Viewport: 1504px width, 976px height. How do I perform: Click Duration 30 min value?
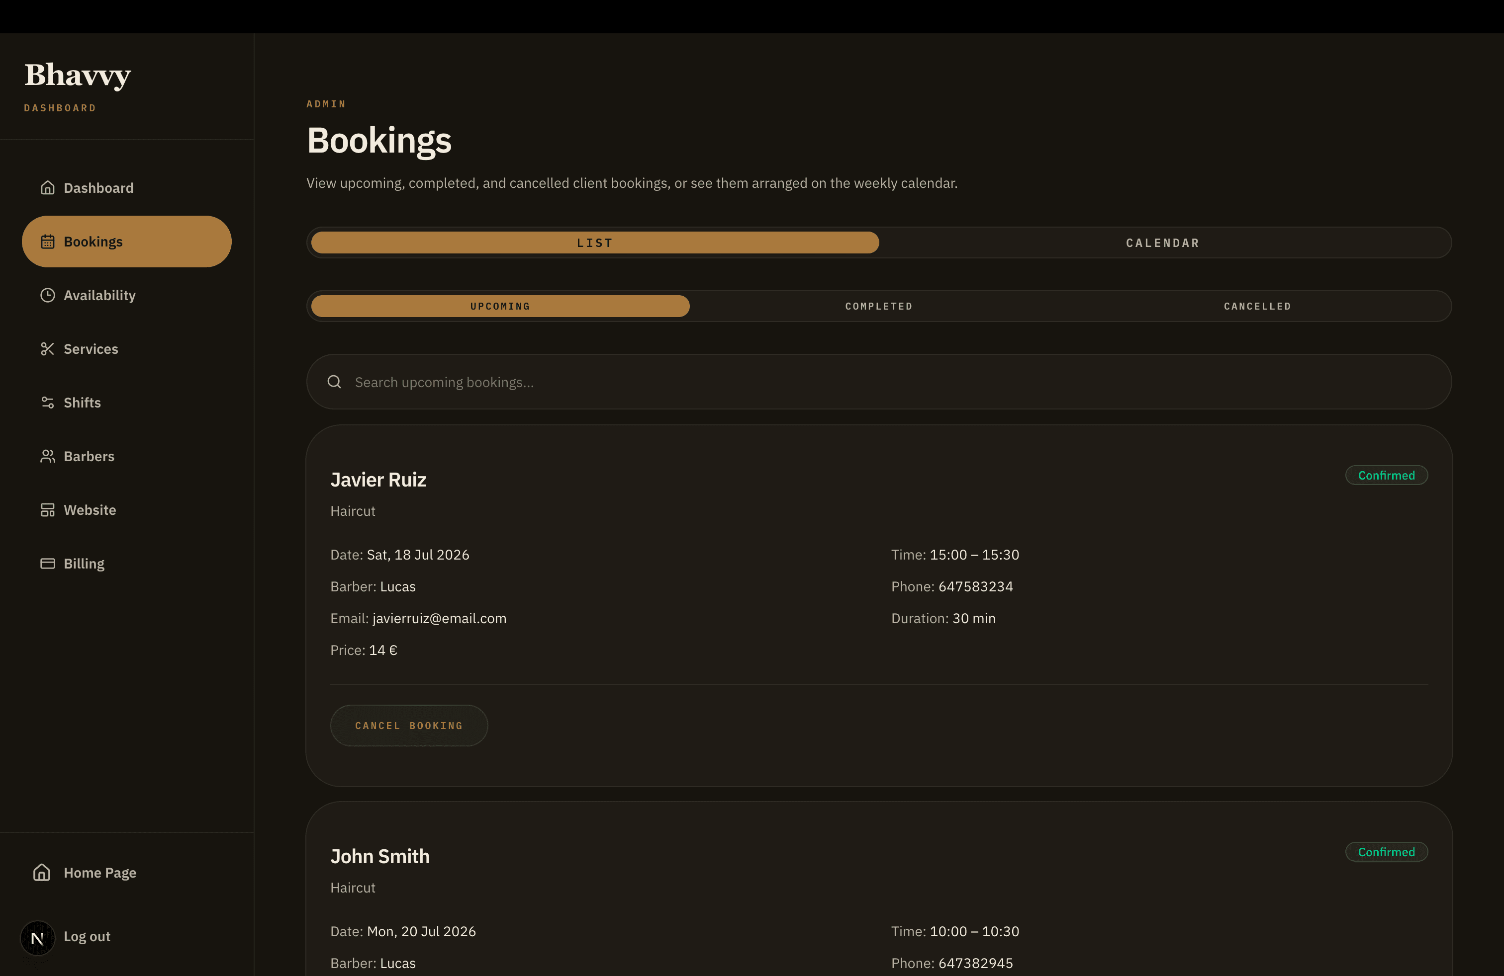pyautogui.click(x=974, y=619)
